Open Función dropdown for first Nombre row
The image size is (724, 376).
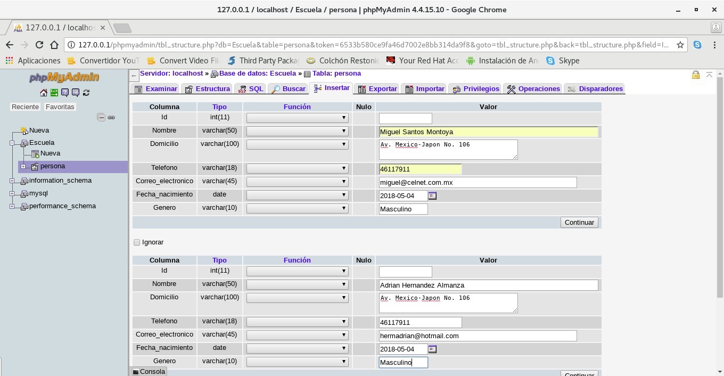pos(297,131)
